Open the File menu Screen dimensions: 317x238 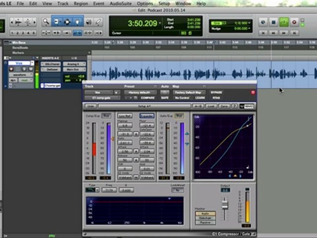[x=20, y=4]
